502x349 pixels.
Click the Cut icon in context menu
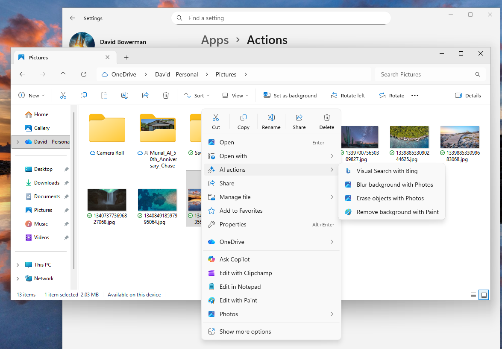(216, 121)
